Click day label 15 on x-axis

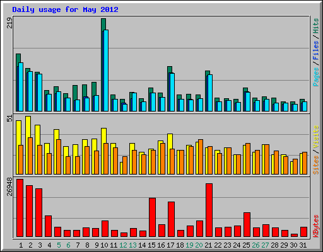[151, 245]
